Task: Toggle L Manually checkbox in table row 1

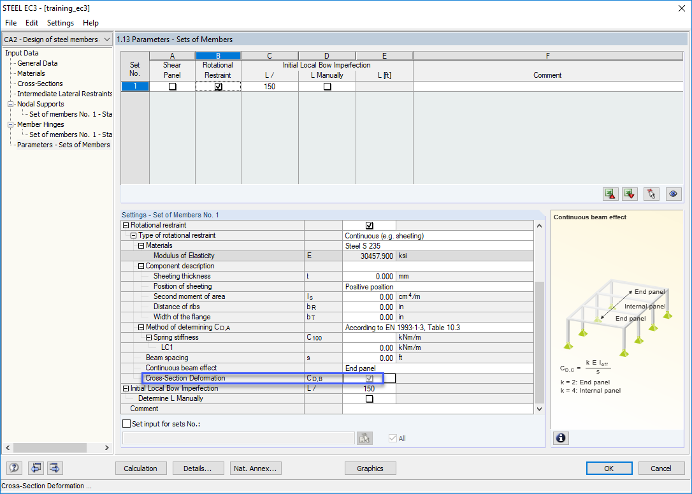Action: pos(327,87)
